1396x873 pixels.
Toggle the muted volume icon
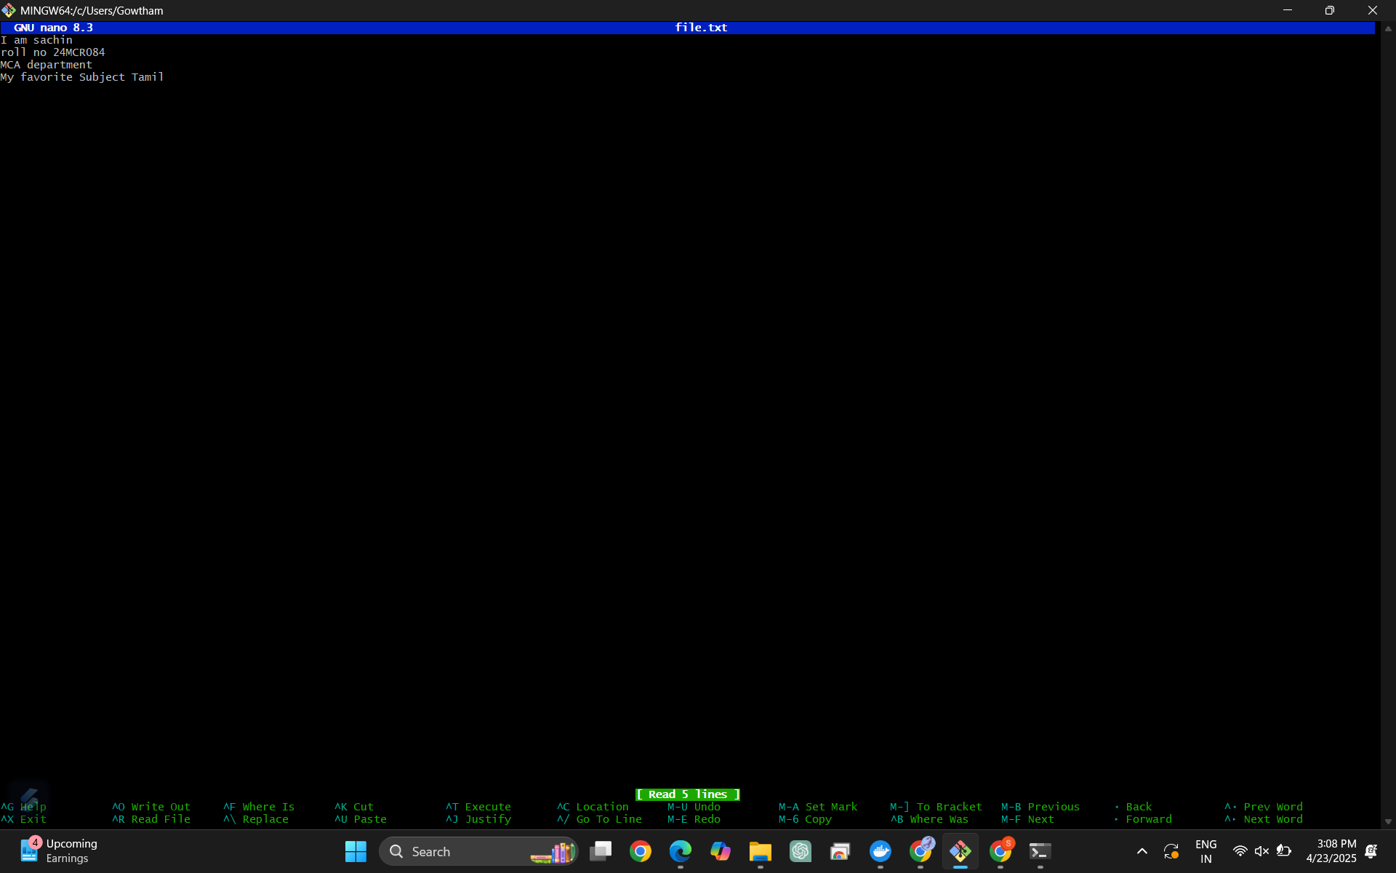pyautogui.click(x=1261, y=851)
